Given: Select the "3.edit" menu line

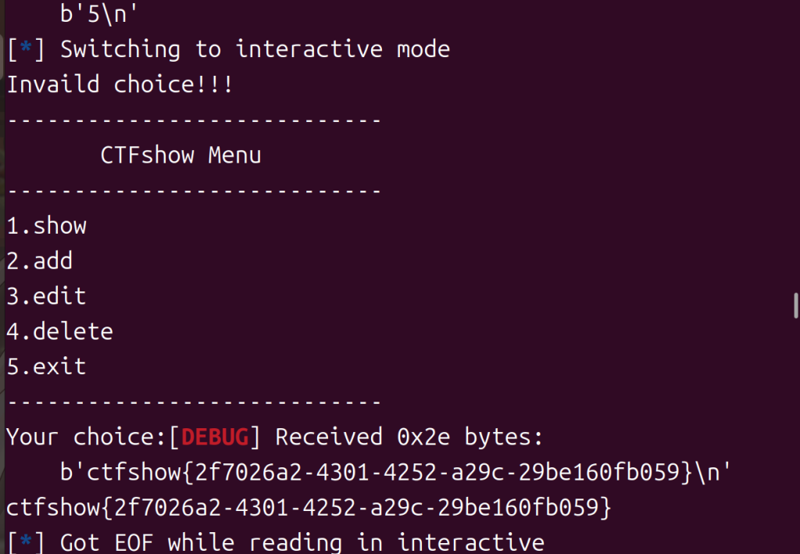Looking at the screenshot, I should pyautogui.click(x=47, y=296).
